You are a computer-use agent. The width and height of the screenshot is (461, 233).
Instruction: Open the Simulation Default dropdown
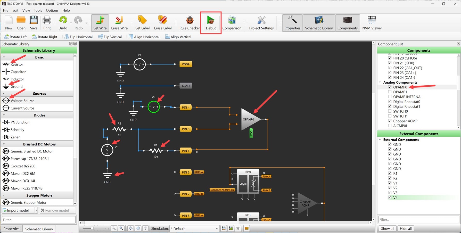pyautogui.click(x=194, y=229)
